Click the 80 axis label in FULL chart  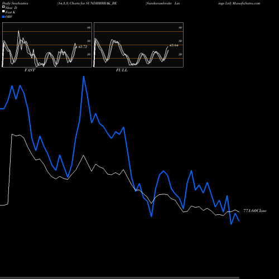(x=180, y=27)
